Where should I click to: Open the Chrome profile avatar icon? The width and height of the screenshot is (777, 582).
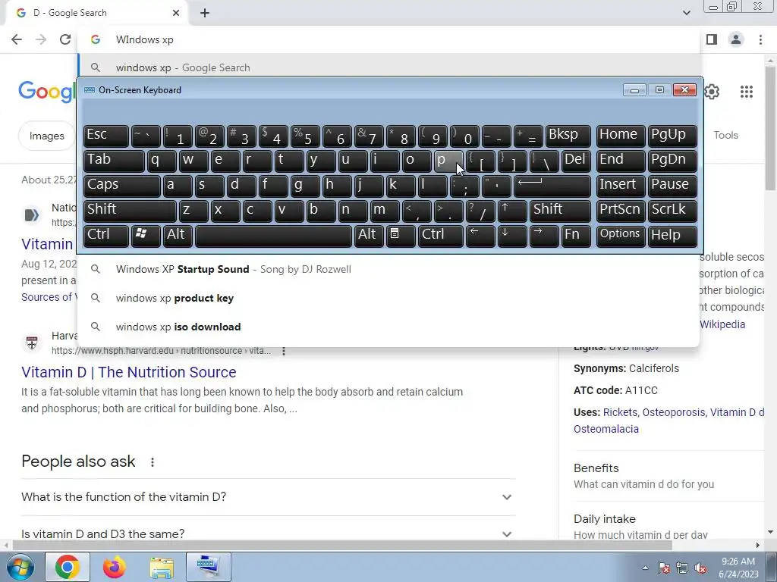click(736, 39)
